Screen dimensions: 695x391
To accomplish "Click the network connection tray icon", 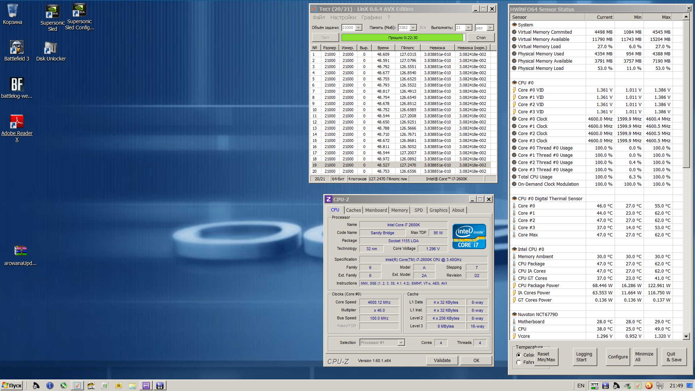I will 660,386.
